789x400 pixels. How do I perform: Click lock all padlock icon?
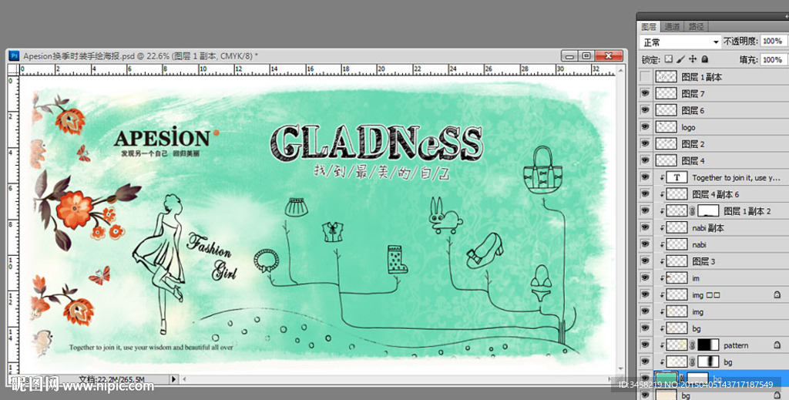tap(705, 59)
